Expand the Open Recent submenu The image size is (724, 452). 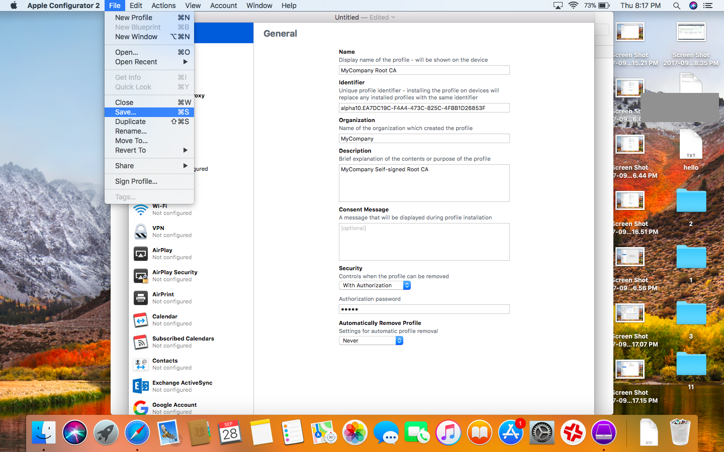point(149,62)
